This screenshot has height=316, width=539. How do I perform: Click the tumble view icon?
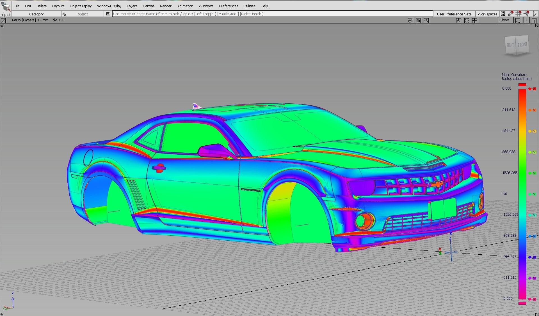coord(458,20)
